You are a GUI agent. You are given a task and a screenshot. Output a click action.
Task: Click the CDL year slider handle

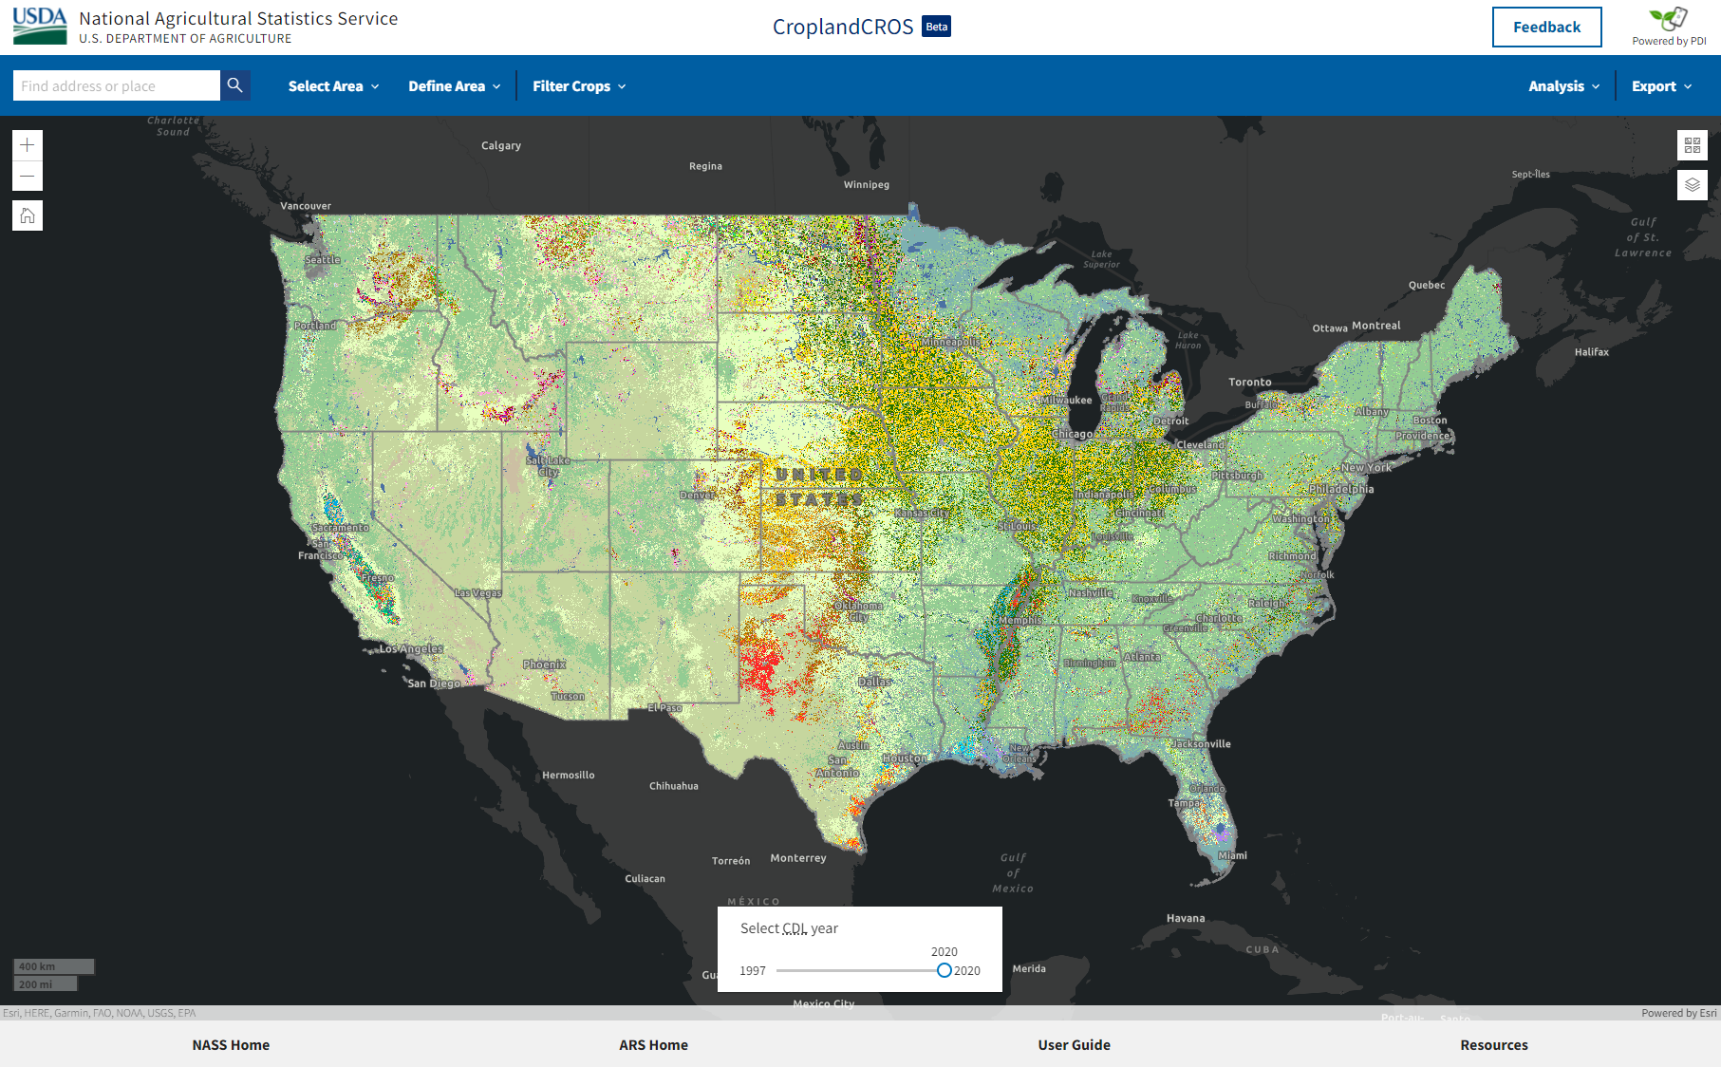(944, 970)
